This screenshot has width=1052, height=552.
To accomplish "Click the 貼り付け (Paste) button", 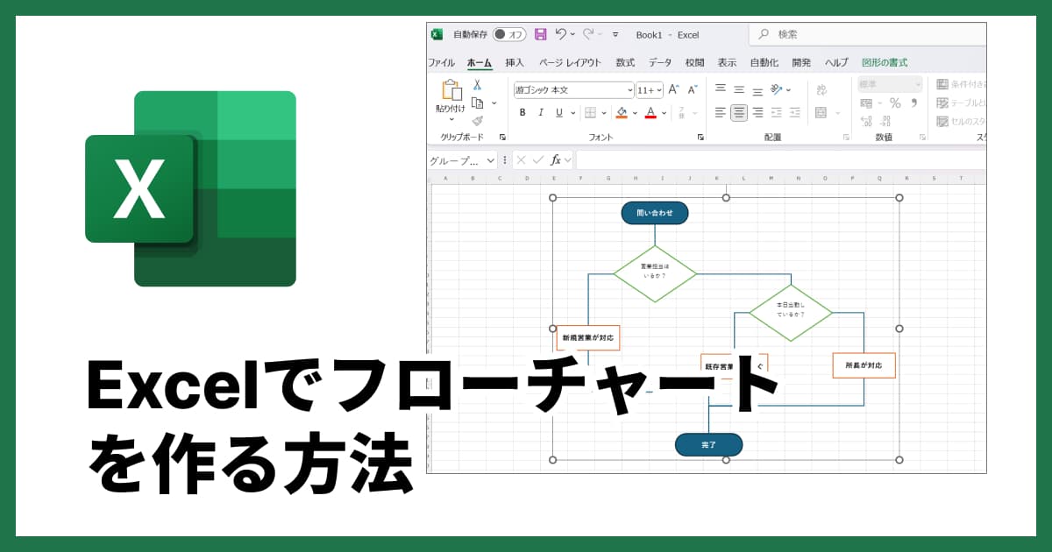I will click(x=451, y=96).
